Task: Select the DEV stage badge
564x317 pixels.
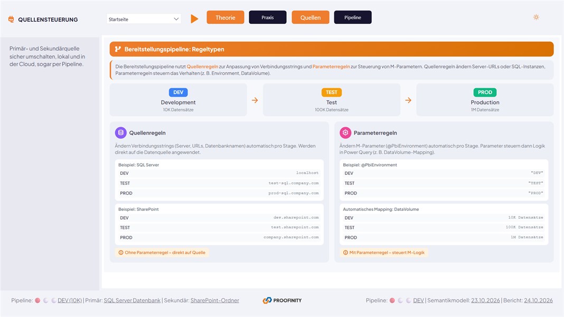Action: [178, 92]
